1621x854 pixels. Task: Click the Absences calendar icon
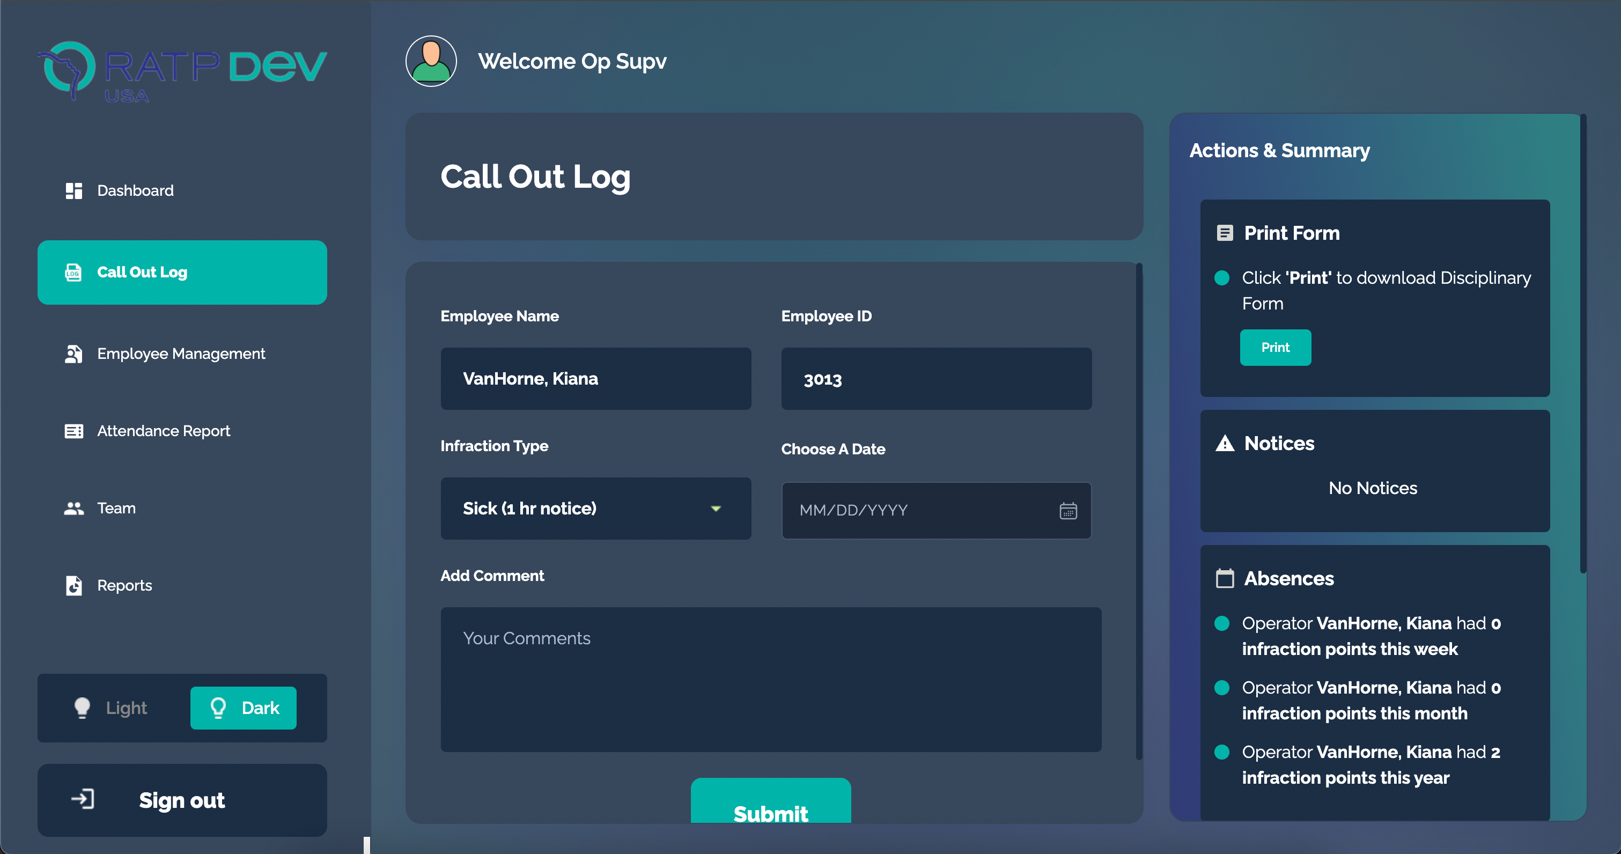click(x=1225, y=578)
